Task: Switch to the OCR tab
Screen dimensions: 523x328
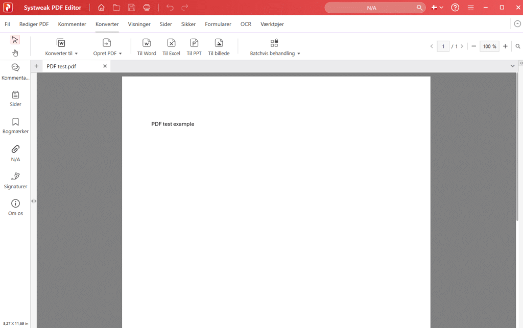Action: (246, 24)
